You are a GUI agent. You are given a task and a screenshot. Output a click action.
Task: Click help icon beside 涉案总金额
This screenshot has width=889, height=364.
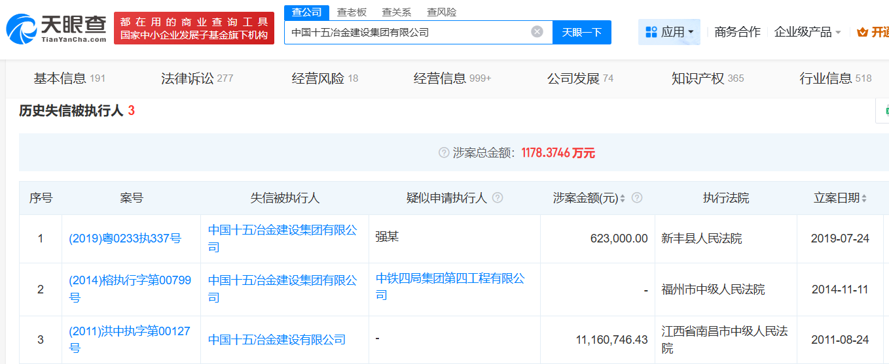tap(444, 153)
